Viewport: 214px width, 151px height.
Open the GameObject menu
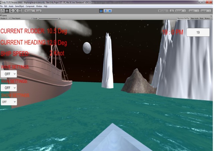[19, 6]
